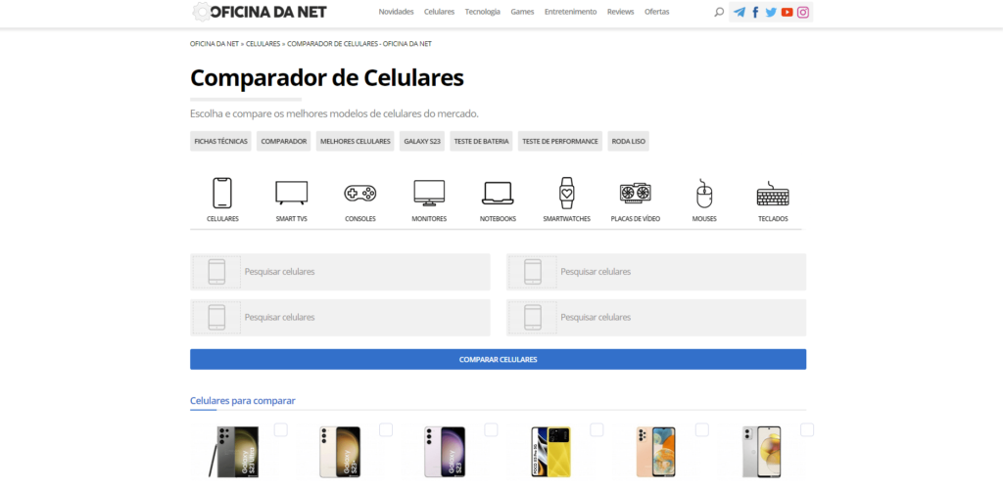The width and height of the screenshot is (1003, 490).
Task: Open the Fichas Técnicas tag link
Action: pyautogui.click(x=220, y=141)
